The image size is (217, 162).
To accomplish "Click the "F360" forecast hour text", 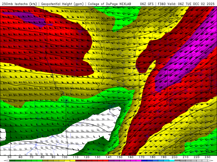I will click(162, 4).
